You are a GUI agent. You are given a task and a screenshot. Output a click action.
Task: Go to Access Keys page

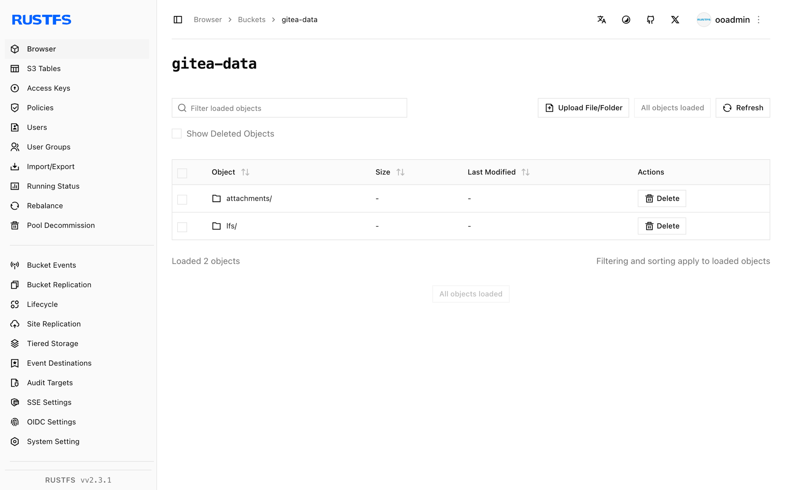pos(77,88)
